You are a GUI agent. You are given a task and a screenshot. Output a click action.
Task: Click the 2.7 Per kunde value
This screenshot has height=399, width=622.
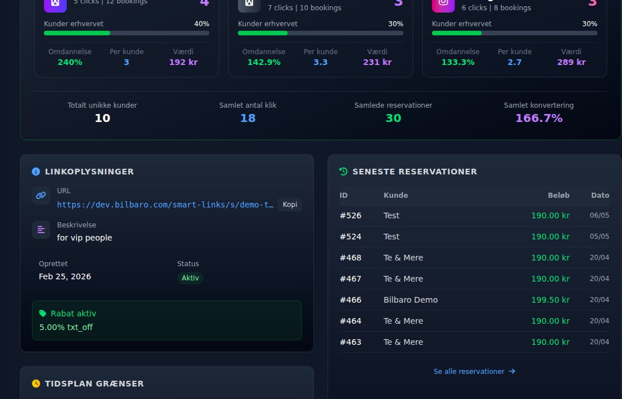click(x=515, y=62)
